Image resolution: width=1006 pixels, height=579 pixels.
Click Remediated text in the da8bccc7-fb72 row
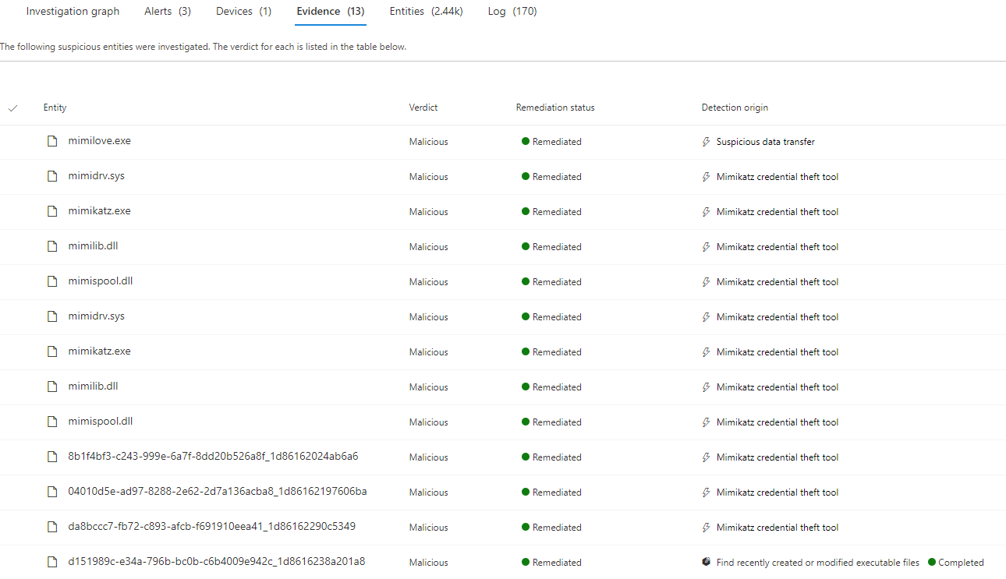pyautogui.click(x=557, y=528)
